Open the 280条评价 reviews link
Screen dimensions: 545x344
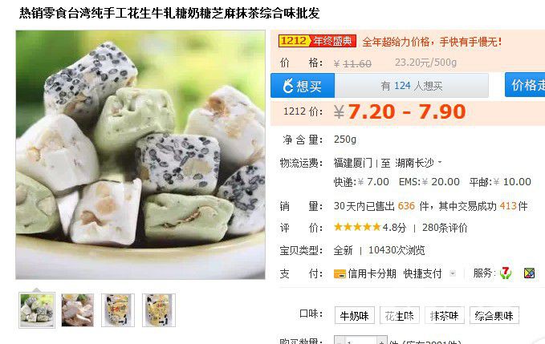(445, 228)
